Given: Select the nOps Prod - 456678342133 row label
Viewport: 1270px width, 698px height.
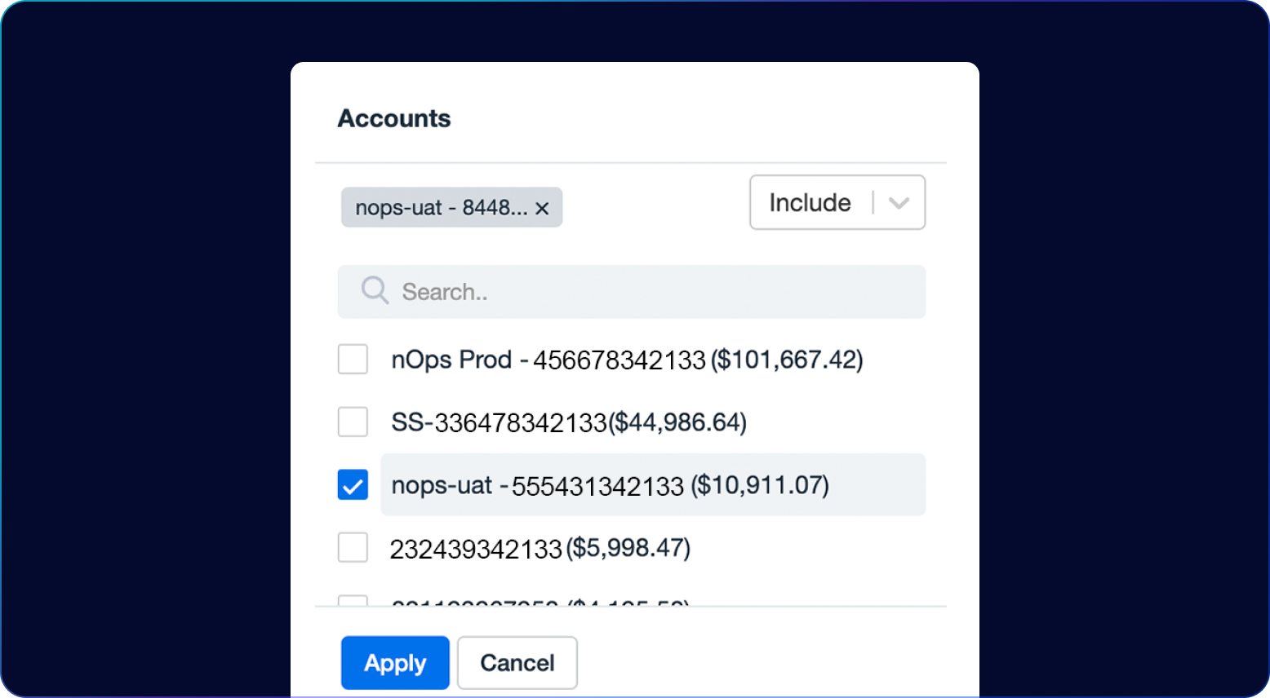Looking at the screenshot, I should [x=627, y=360].
